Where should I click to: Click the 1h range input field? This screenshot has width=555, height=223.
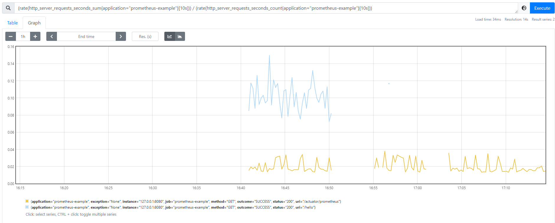point(23,36)
